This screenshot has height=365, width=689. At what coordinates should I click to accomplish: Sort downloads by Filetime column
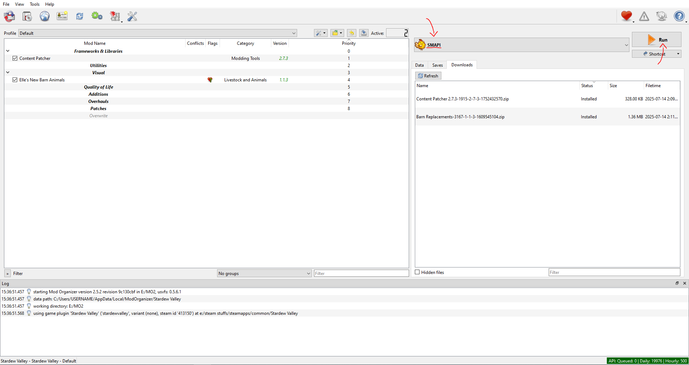coord(662,86)
